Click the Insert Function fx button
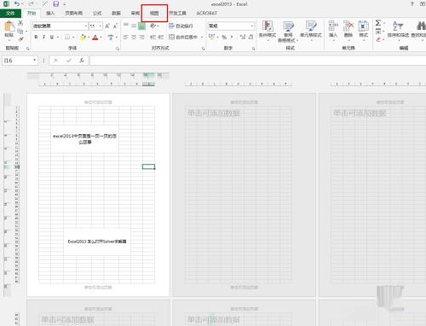 pos(82,61)
